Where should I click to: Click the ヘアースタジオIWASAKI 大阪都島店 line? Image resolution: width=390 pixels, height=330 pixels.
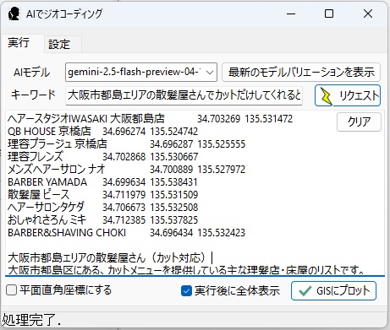pos(150,119)
